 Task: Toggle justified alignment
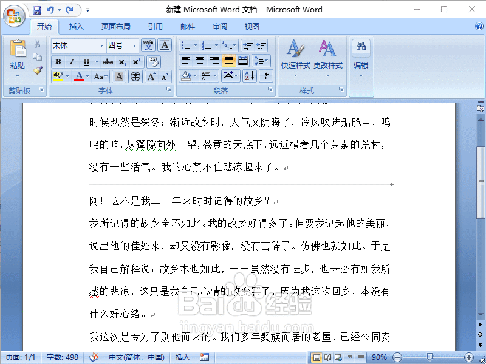(x=229, y=60)
